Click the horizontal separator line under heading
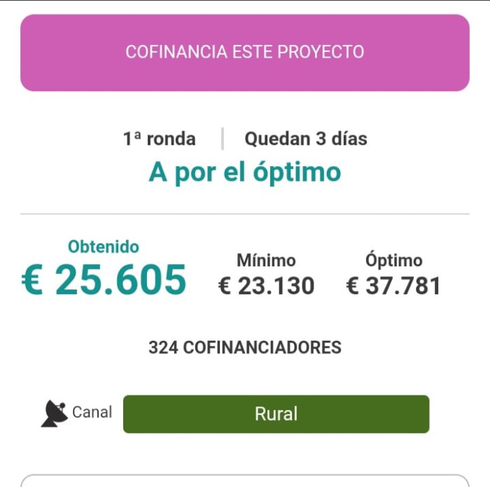 (244, 214)
